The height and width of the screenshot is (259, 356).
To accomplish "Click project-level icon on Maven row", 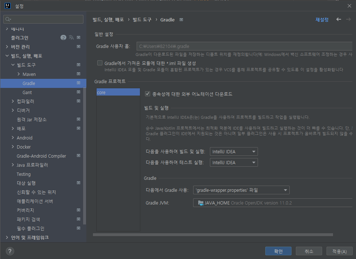I will 79,74.
